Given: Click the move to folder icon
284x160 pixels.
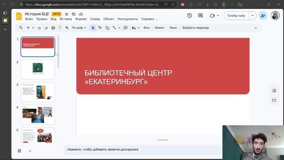Looking at the screenshot, I should click(74, 14).
